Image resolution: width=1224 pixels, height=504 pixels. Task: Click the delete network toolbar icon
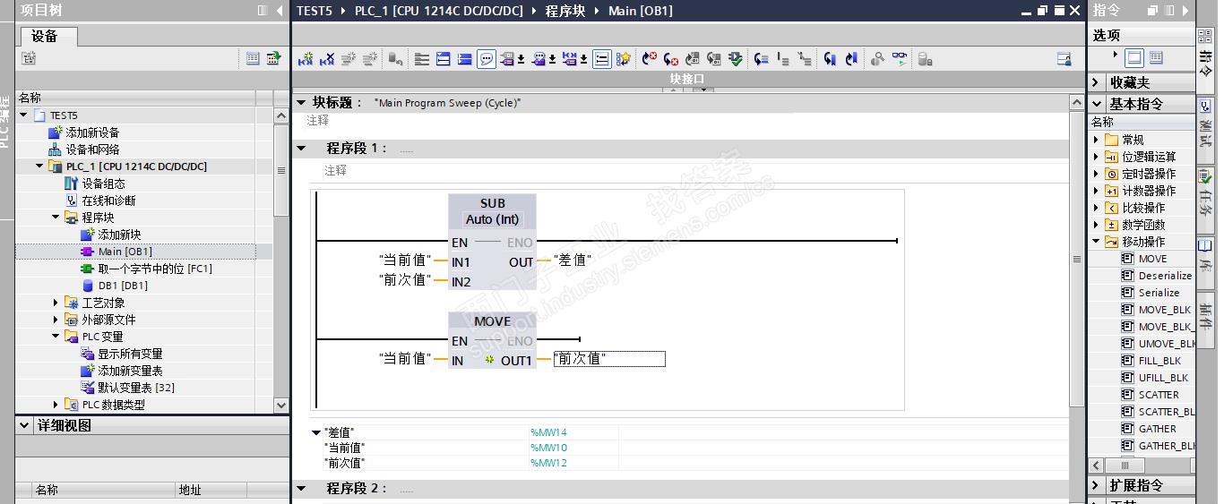pyautogui.click(x=327, y=59)
